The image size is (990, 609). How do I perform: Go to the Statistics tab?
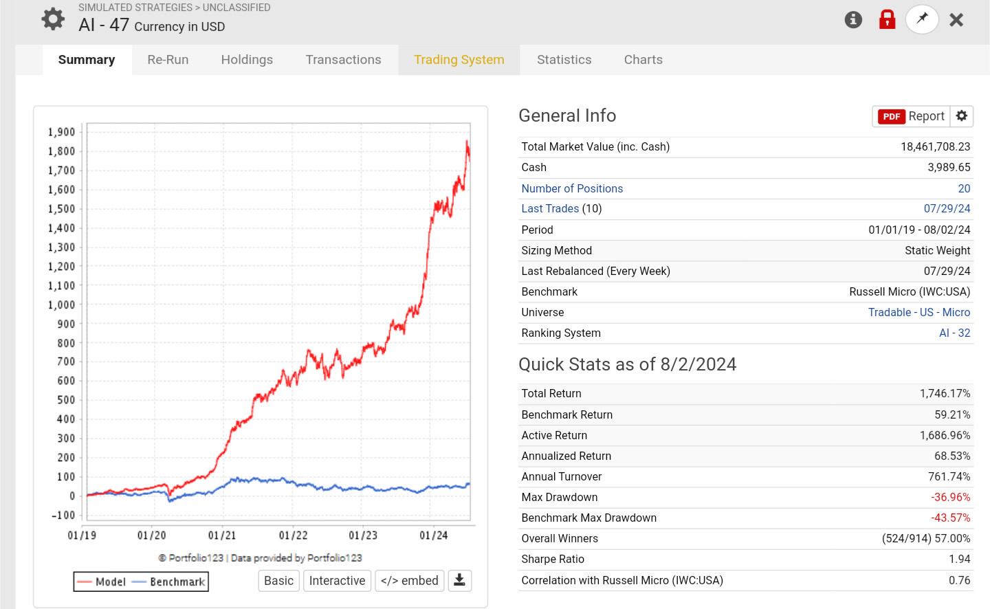coord(564,60)
